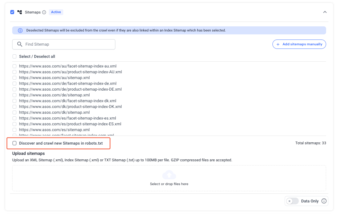Open the Data Only info icon
338x214 pixels.
(324, 201)
